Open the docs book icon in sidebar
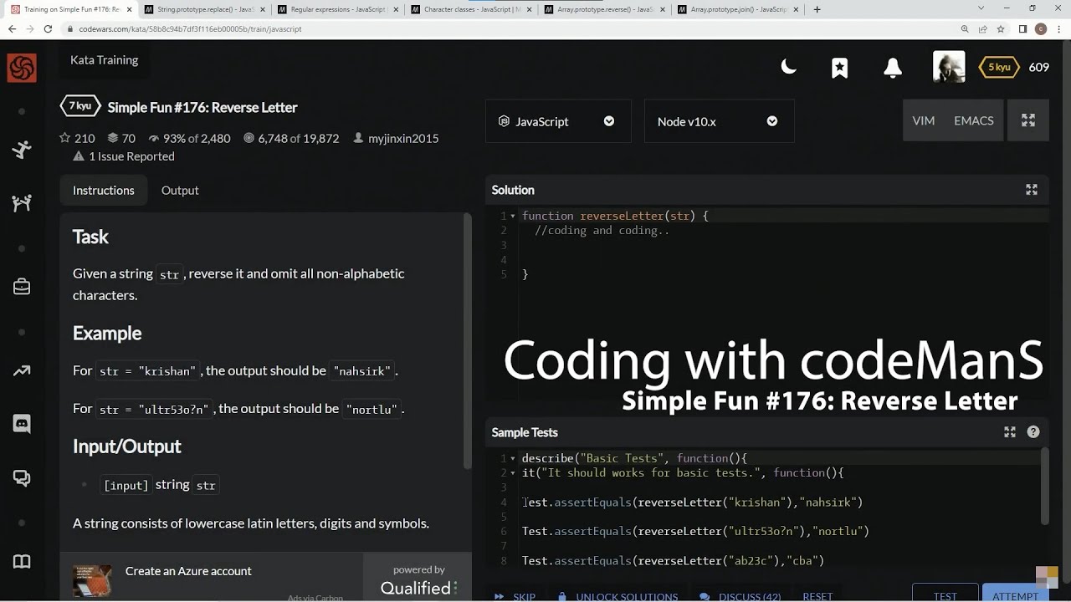This screenshot has width=1071, height=602. tap(22, 561)
